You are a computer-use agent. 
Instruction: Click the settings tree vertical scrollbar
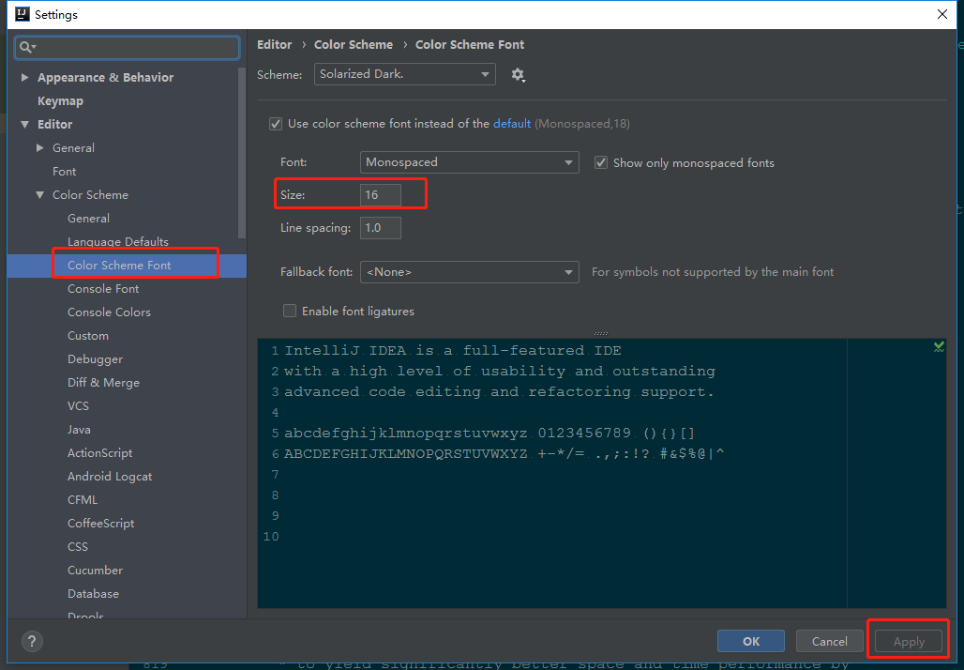click(242, 153)
